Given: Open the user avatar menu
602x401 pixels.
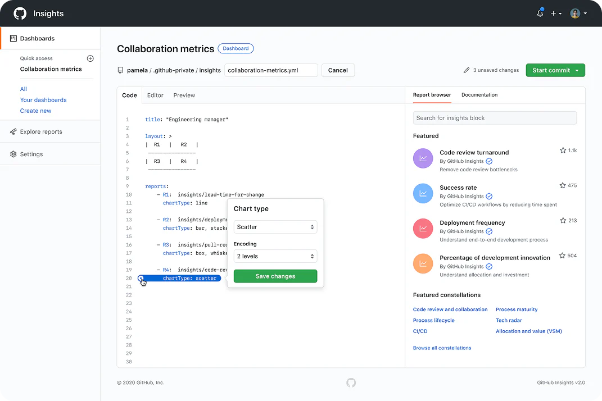Looking at the screenshot, I should (578, 13).
